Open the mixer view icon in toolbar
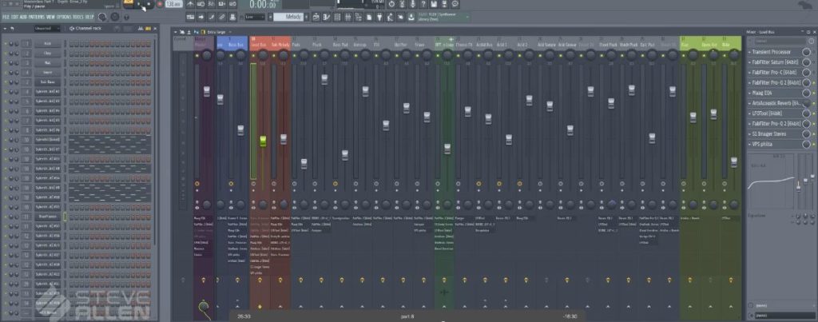Screen dimensions: 818x322 coord(347,18)
